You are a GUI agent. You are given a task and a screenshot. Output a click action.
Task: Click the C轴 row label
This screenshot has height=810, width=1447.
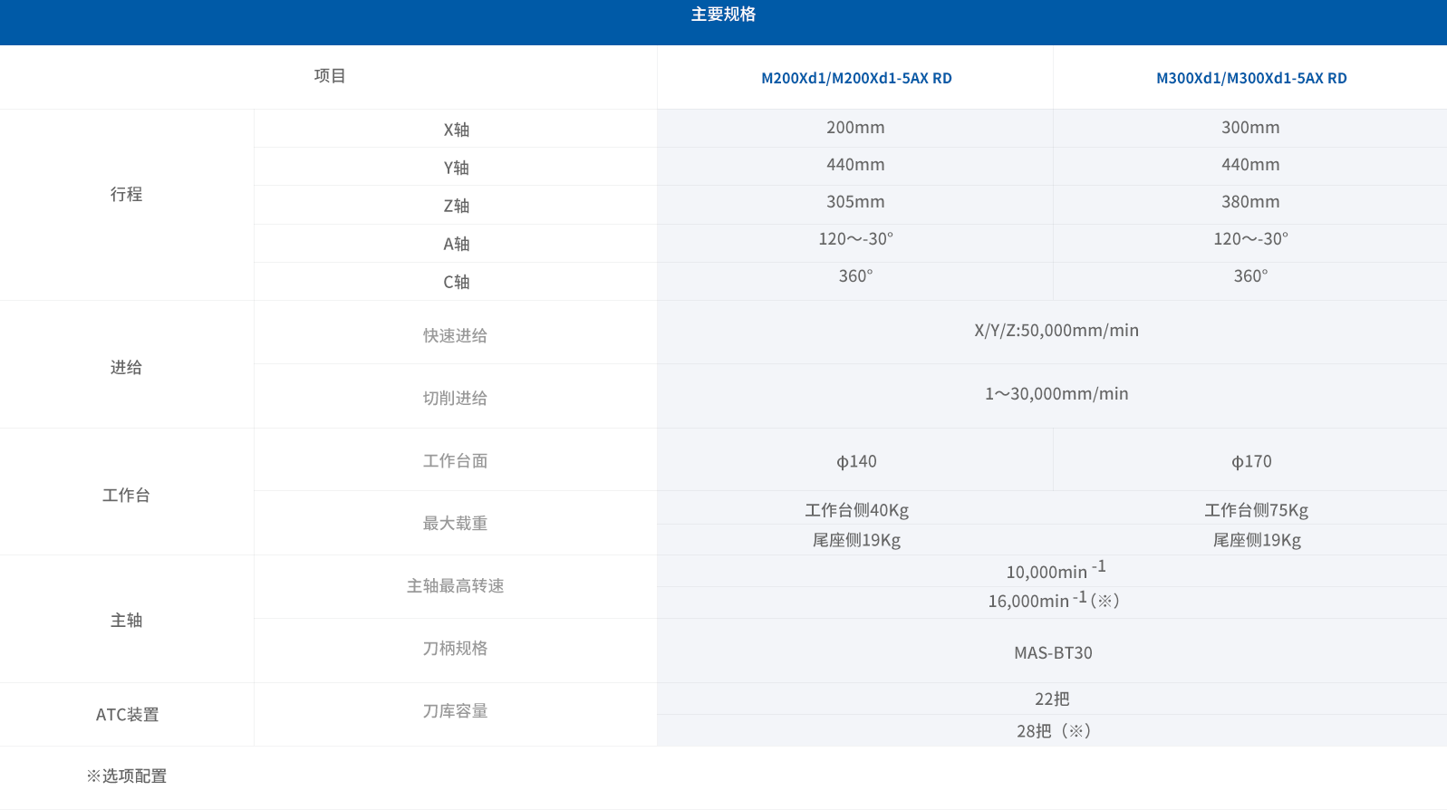[456, 282]
